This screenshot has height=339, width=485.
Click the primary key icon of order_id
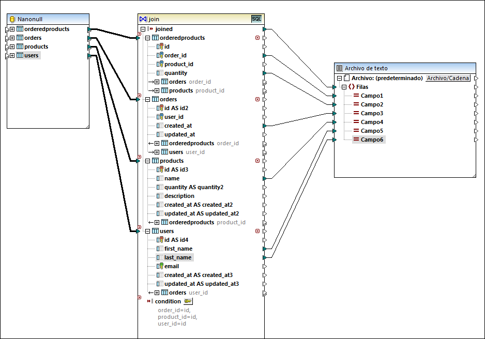(160, 55)
